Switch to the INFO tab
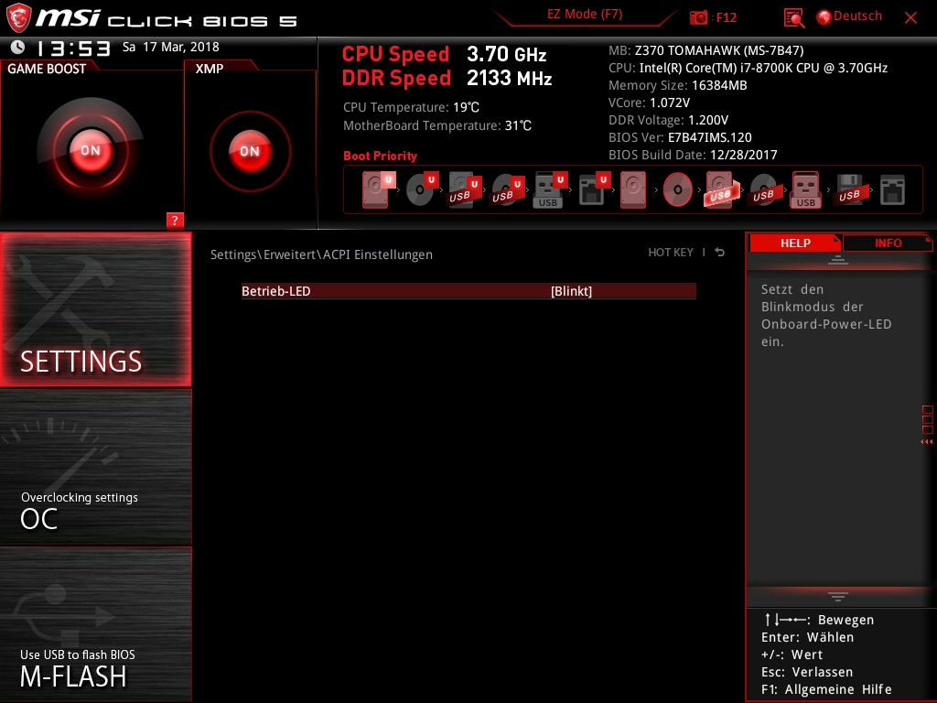Screen dimensions: 937x703 click(888, 243)
